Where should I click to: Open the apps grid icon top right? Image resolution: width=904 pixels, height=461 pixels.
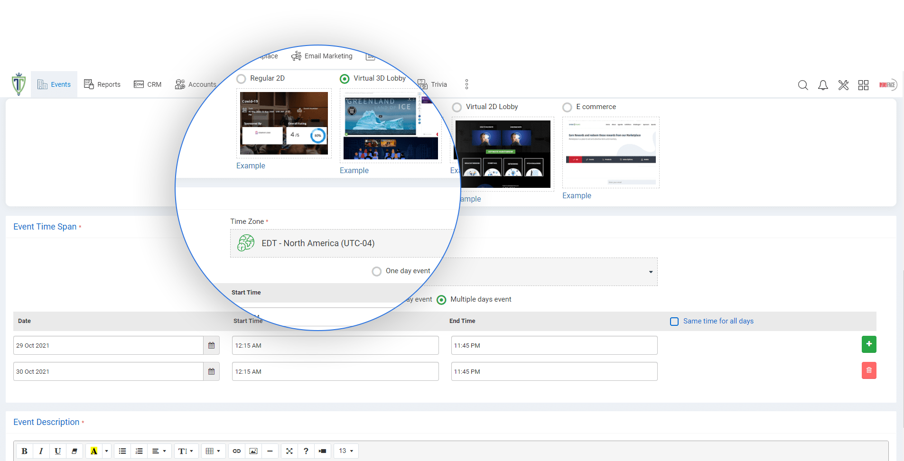point(863,85)
